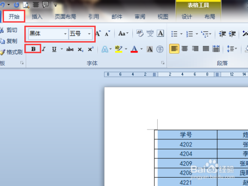Image resolution: width=248 pixels, height=186 pixels.
Task: Click the 复制 copy button
Action: (9, 41)
